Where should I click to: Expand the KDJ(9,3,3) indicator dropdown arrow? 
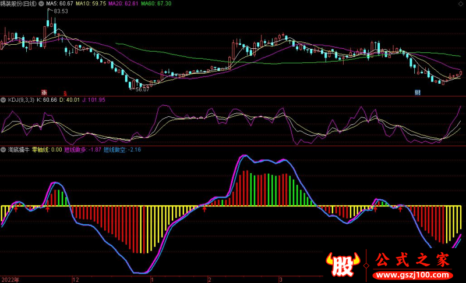coord(3,100)
